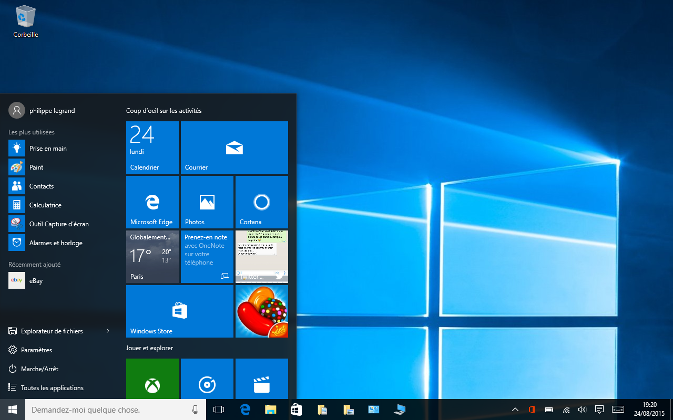The height and width of the screenshot is (420, 673).
Task: Open the Store icon on the taskbar
Action: (x=296, y=409)
